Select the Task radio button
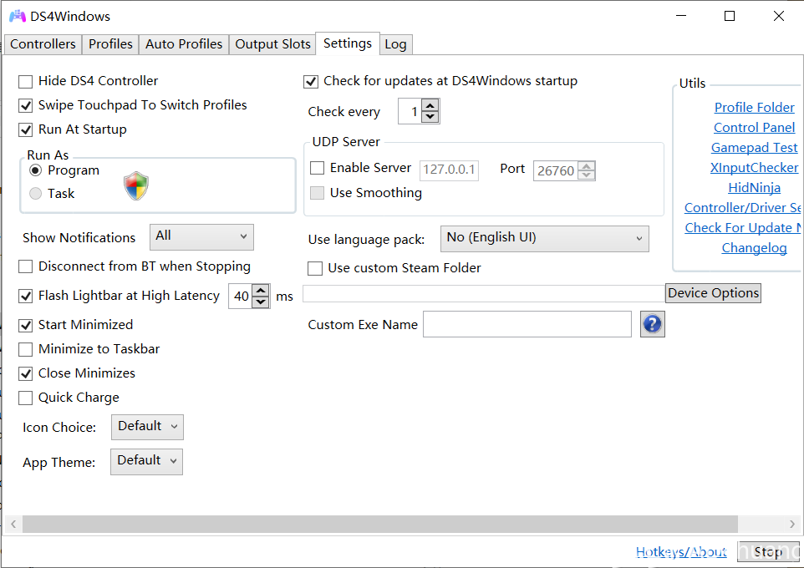Image resolution: width=804 pixels, height=568 pixels. [35, 194]
